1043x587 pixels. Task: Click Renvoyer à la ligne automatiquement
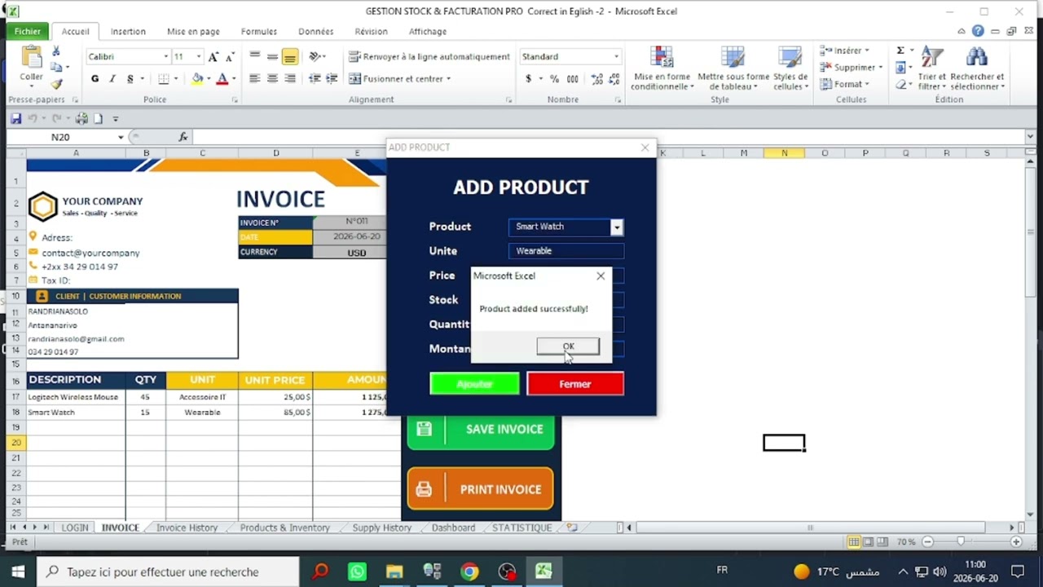pos(429,57)
